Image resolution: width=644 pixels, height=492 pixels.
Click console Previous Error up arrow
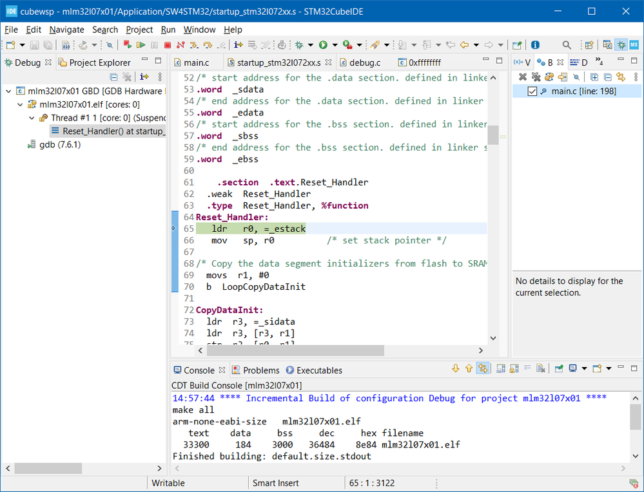click(x=469, y=368)
